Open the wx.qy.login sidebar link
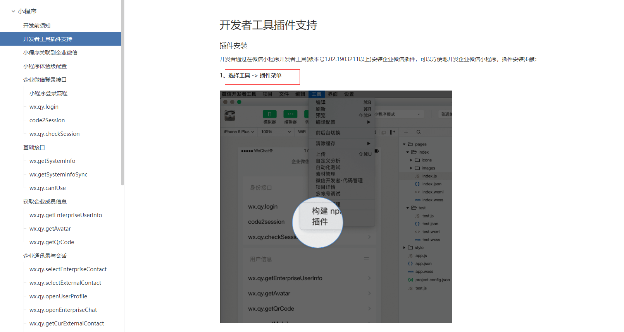This screenshot has height=332, width=624. coord(44,107)
